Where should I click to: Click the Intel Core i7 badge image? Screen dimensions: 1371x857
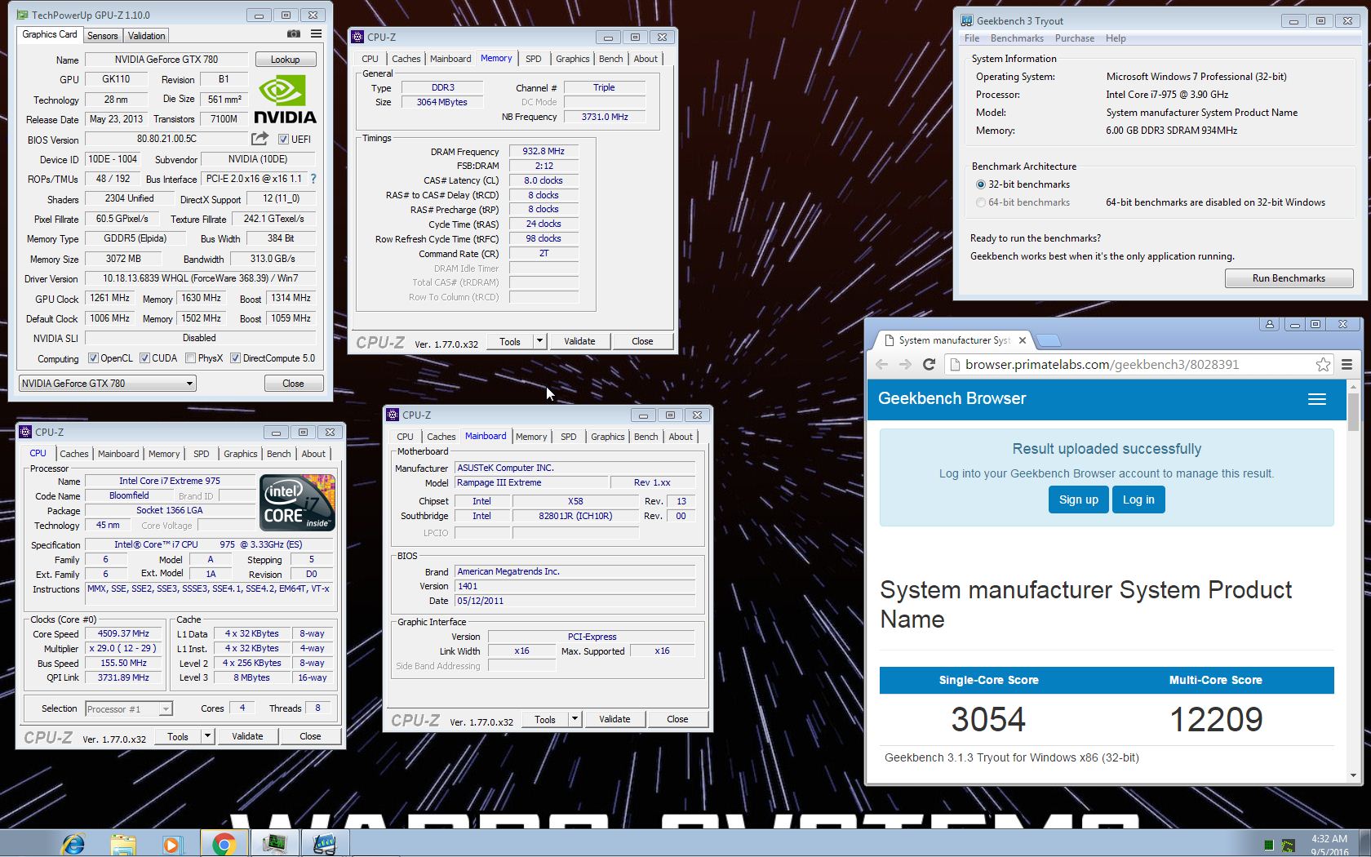(297, 503)
